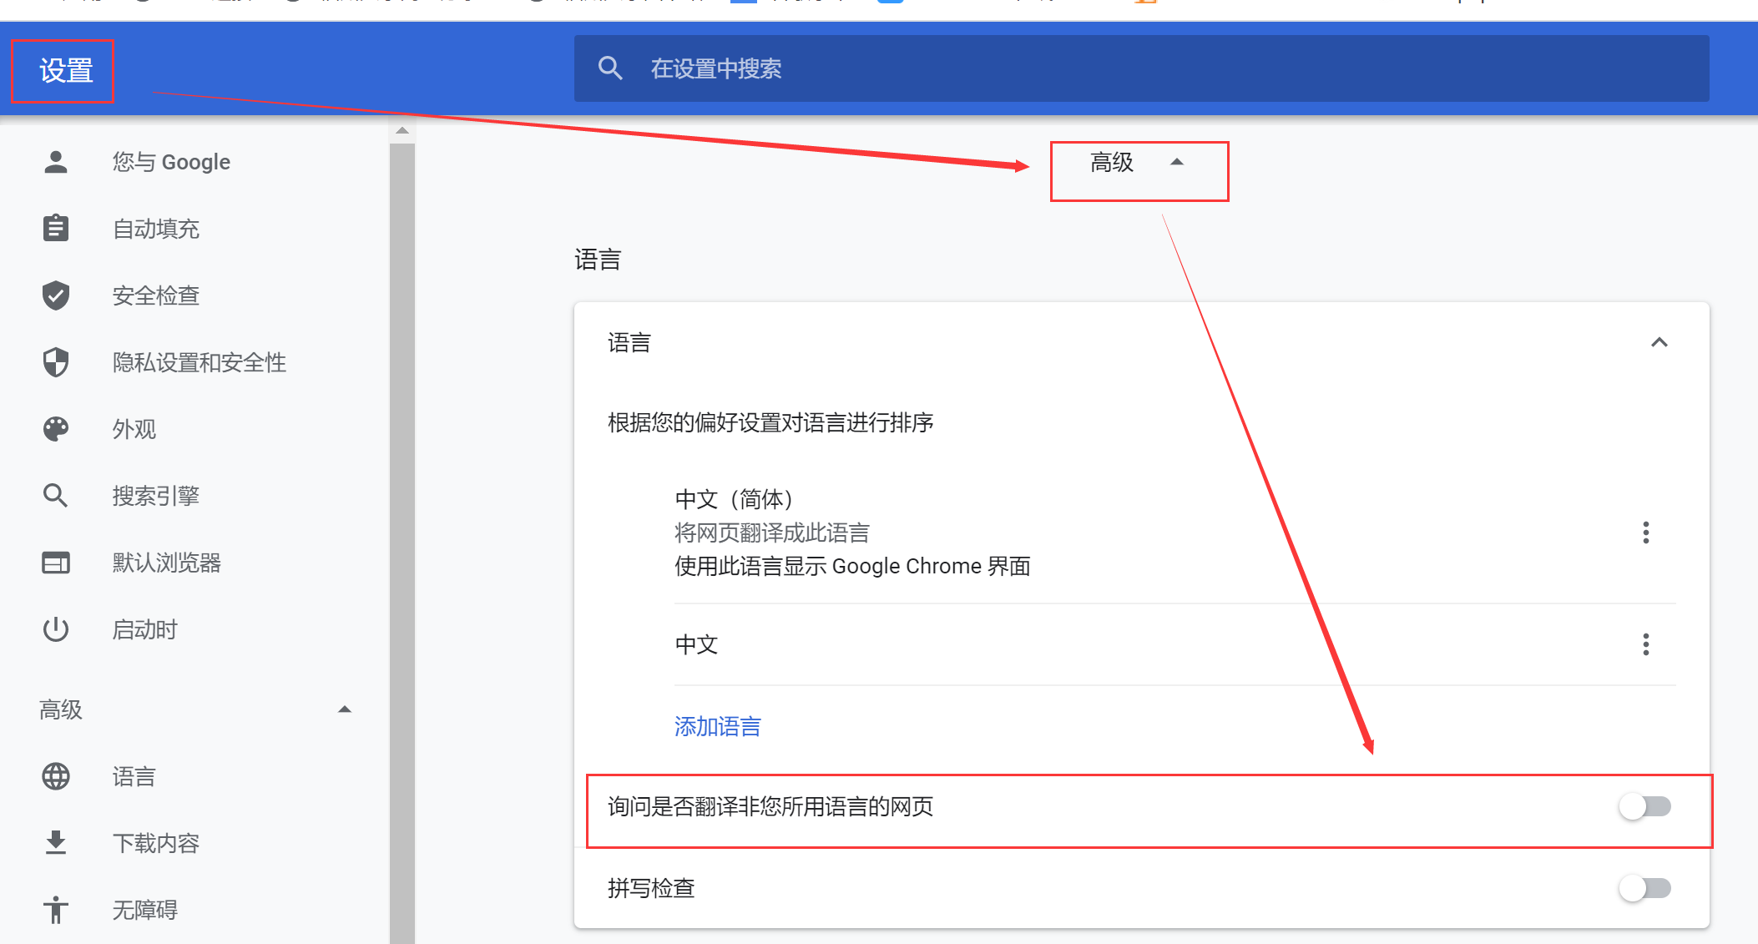Click the magnifier icon beside 搜索引擎
Image resolution: width=1758 pixels, height=944 pixels.
point(56,496)
